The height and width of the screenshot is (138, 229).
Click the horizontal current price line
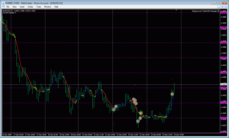point(111,84)
